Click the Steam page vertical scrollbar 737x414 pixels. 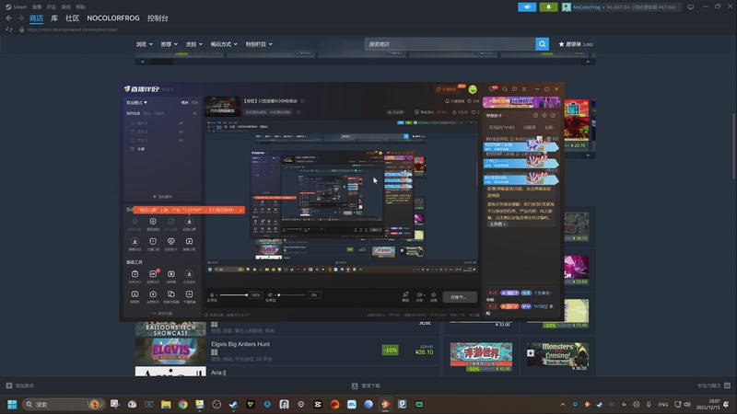[733, 145]
